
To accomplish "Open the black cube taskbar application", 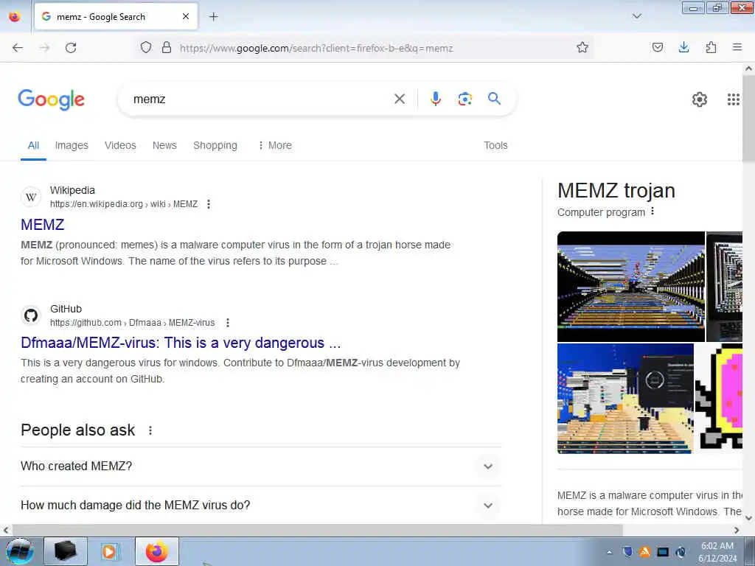I will [66, 551].
